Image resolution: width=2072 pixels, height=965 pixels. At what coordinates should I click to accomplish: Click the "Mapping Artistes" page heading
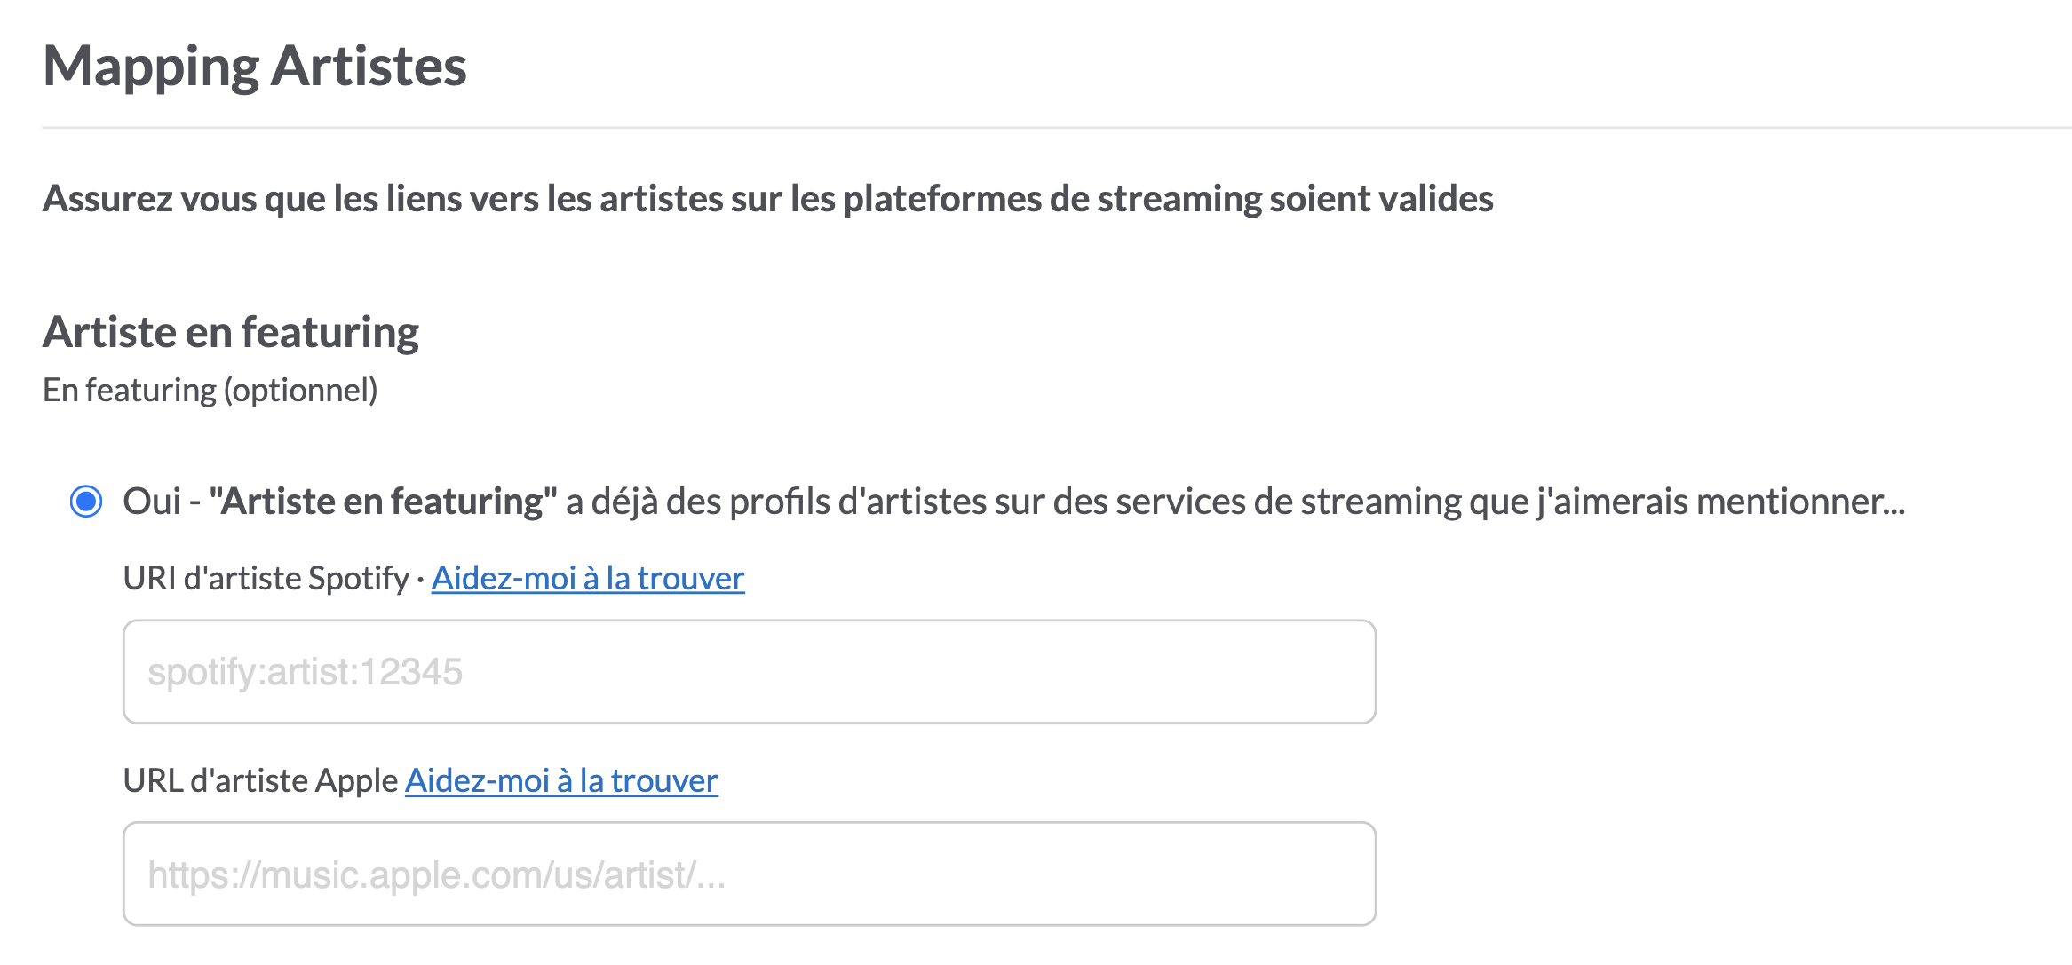pos(255,67)
